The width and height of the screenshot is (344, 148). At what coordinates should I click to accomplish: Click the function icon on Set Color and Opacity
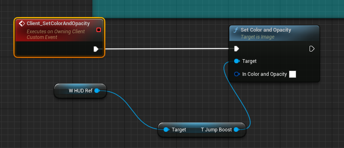[236, 30]
